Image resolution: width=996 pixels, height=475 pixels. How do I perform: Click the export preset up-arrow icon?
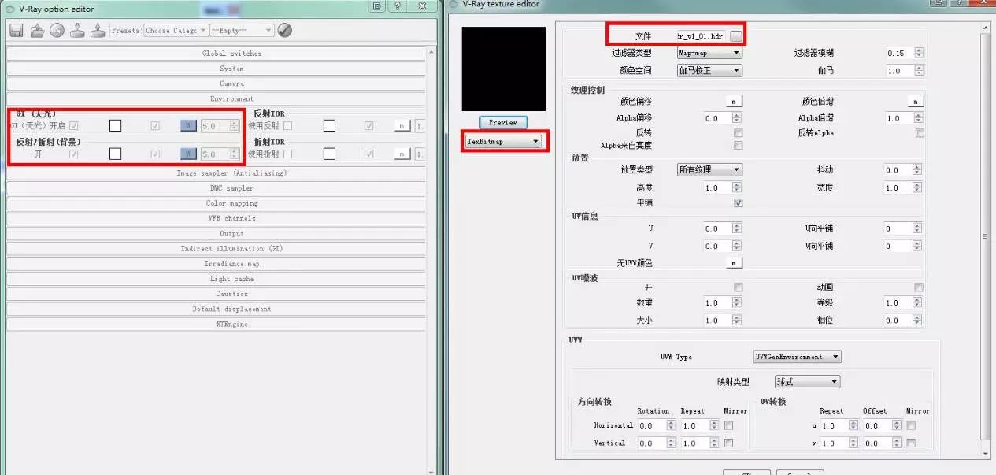97,30
